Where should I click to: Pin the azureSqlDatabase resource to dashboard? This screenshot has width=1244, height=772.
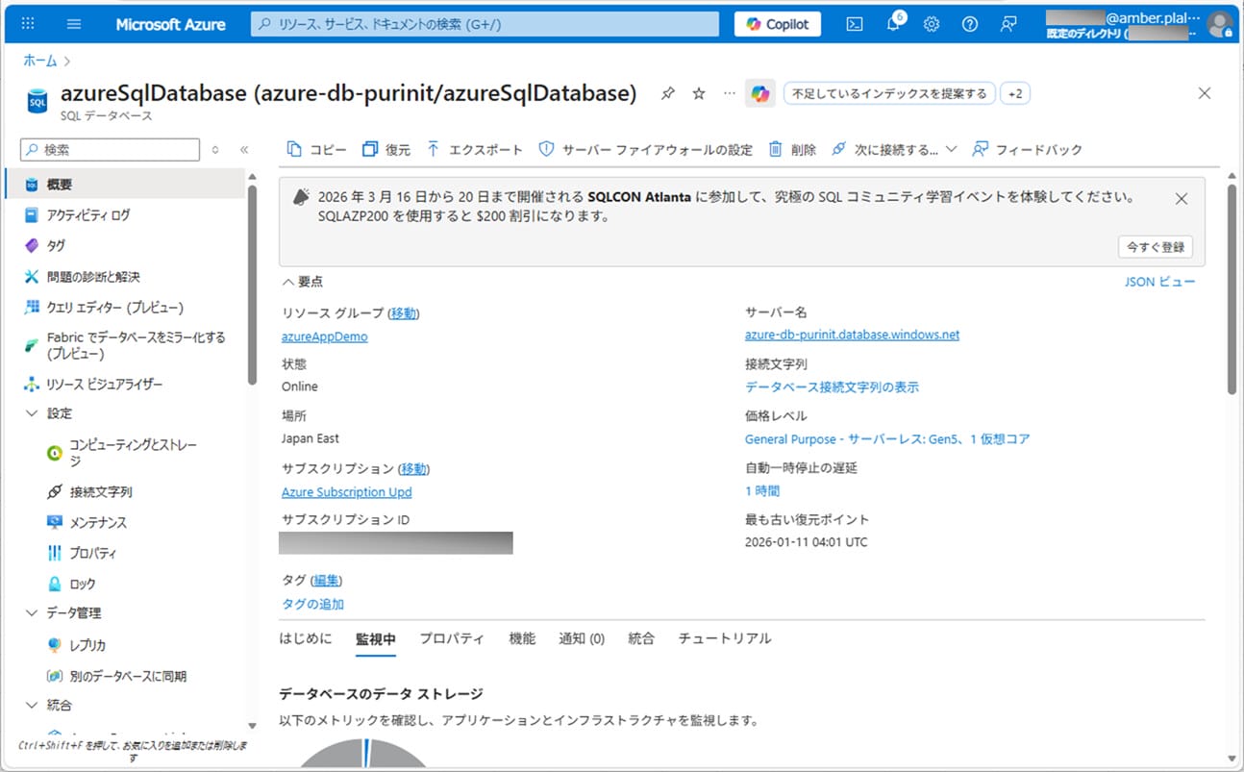coord(668,93)
